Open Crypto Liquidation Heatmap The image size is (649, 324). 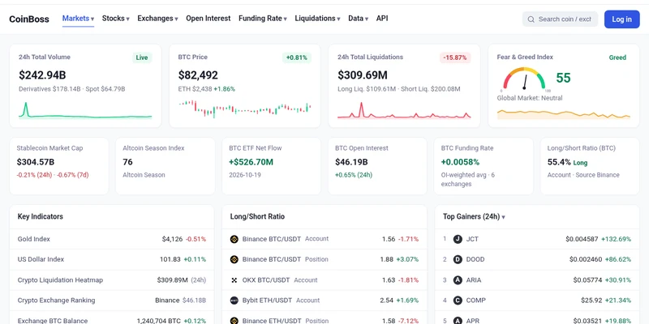point(112,280)
